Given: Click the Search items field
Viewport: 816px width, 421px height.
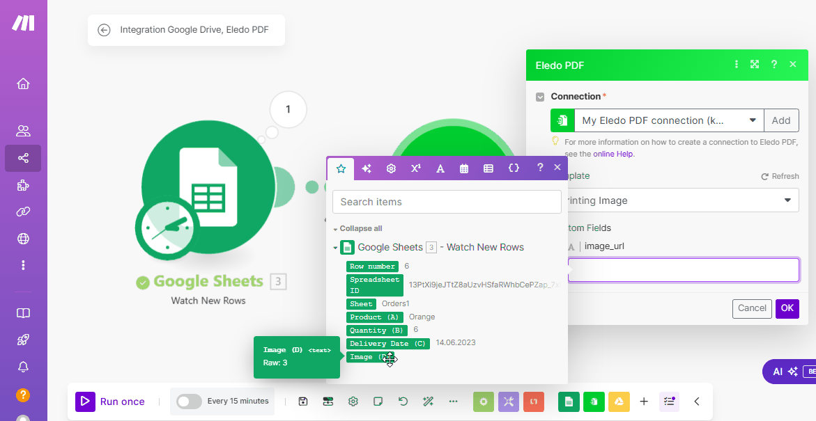Looking at the screenshot, I should point(447,202).
